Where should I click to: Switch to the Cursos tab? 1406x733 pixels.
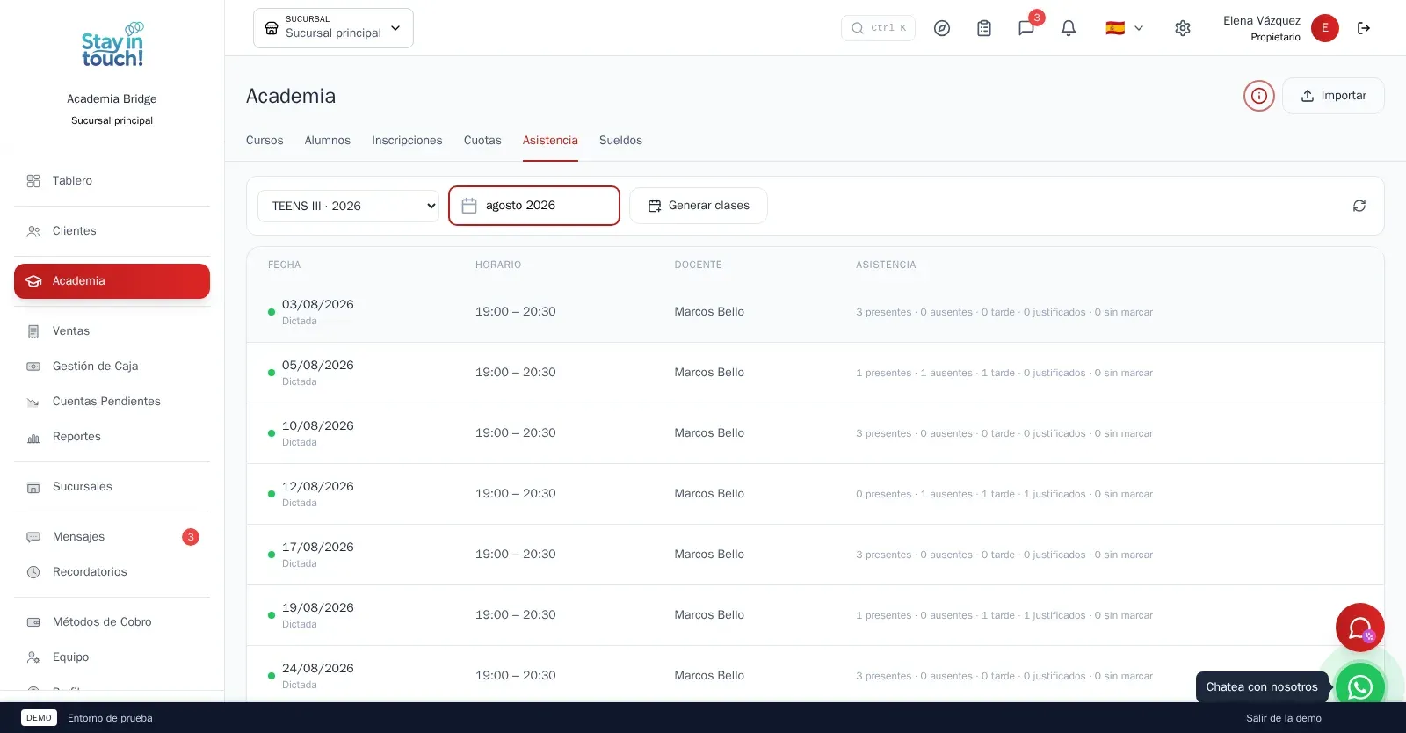point(265,141)
